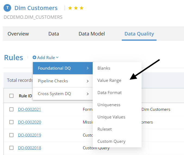Click the Rules section heading
184x155 pixels.
coord(14,57)
